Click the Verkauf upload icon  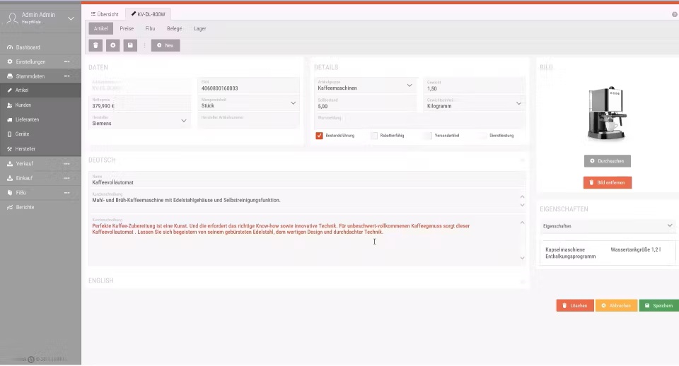point(9,163)
